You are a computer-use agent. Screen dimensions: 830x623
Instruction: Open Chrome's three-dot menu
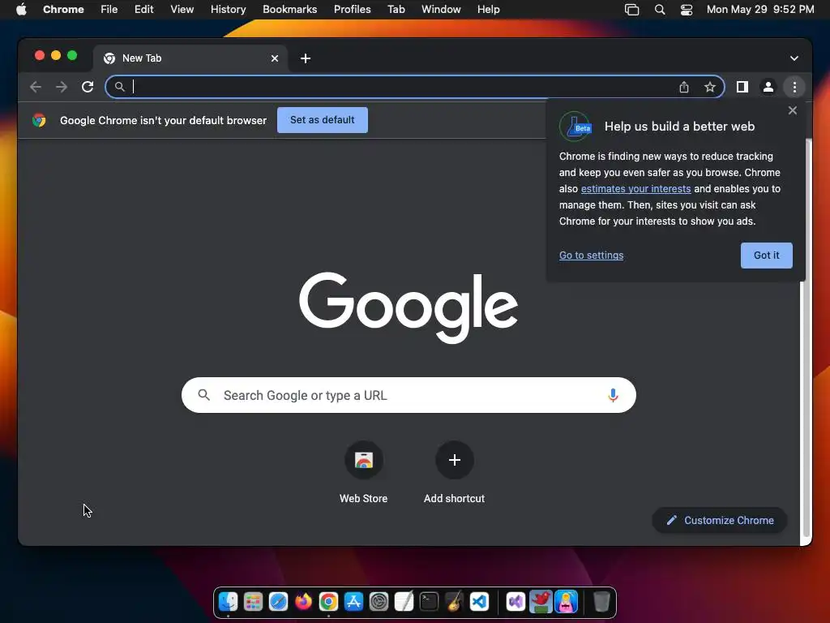[794, 87]
